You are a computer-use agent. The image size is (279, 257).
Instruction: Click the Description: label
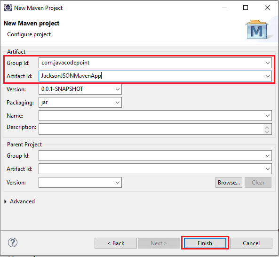(x=21, y=127)
